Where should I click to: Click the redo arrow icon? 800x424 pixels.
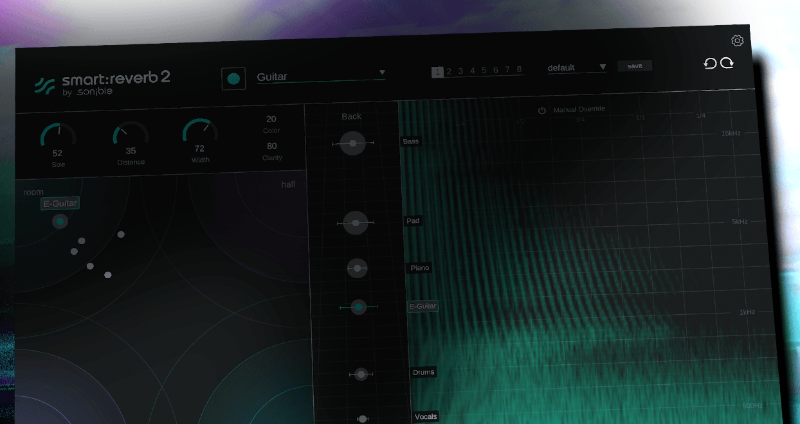click(727, 63)
